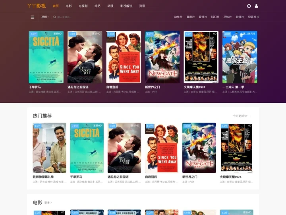Open 牧师神探第九季 poster in 热门推荐

click(x=49, y=148)
